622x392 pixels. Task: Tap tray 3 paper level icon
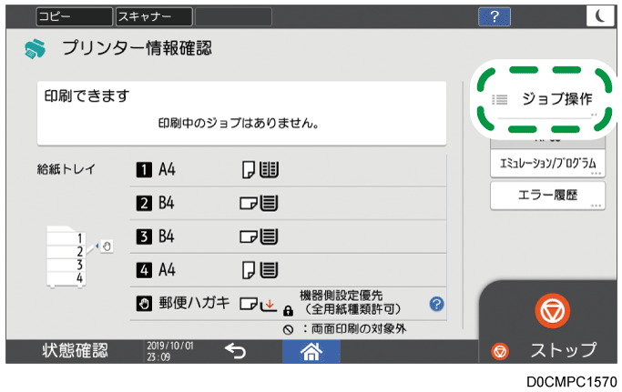tap(269, 237)
